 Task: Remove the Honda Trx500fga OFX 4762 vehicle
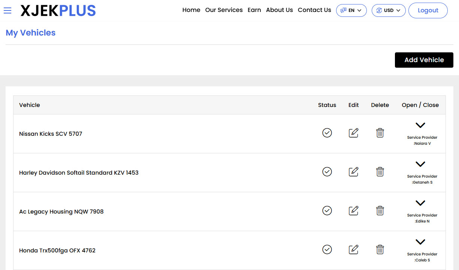[380, 249]
